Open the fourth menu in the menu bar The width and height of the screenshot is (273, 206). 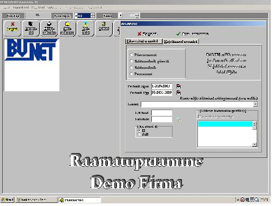tap(54, 7)
